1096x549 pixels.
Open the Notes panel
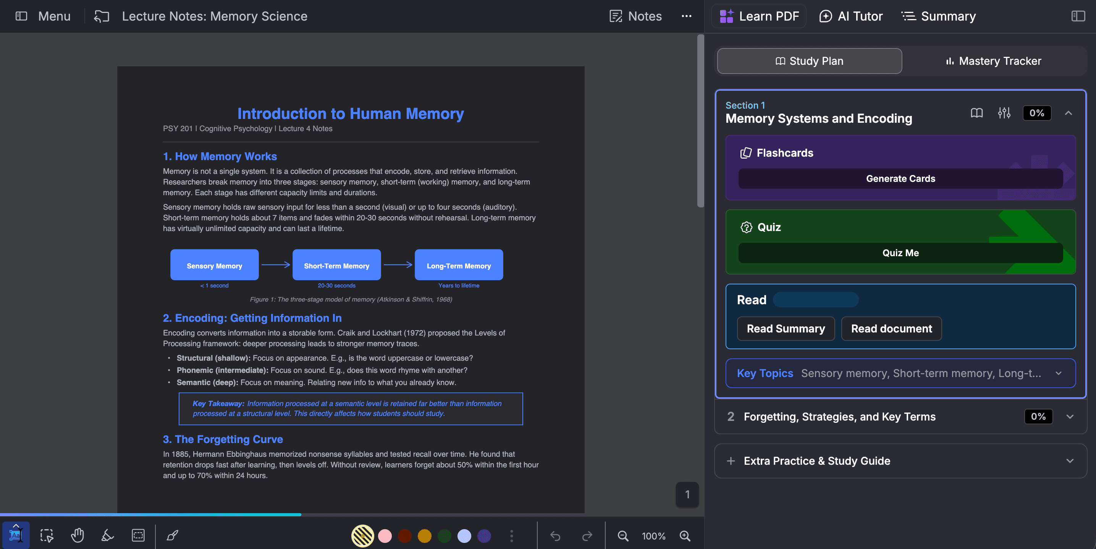click(x=636, y=16)
